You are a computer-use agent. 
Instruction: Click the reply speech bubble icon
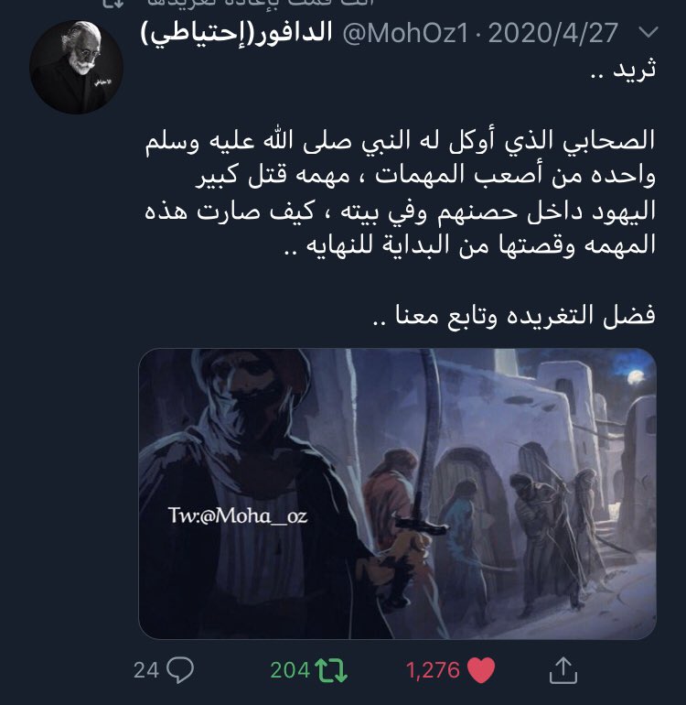[x=180, y=669]
